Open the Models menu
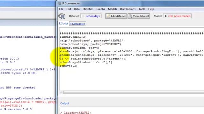 tap(113, 9)
